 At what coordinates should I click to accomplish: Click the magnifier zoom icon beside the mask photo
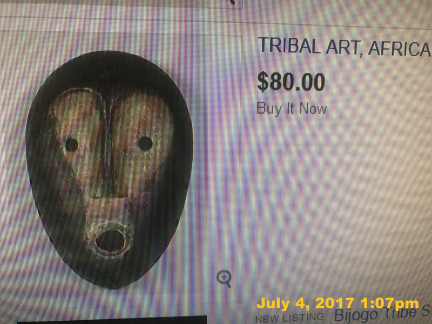click(x=224, y=279)
